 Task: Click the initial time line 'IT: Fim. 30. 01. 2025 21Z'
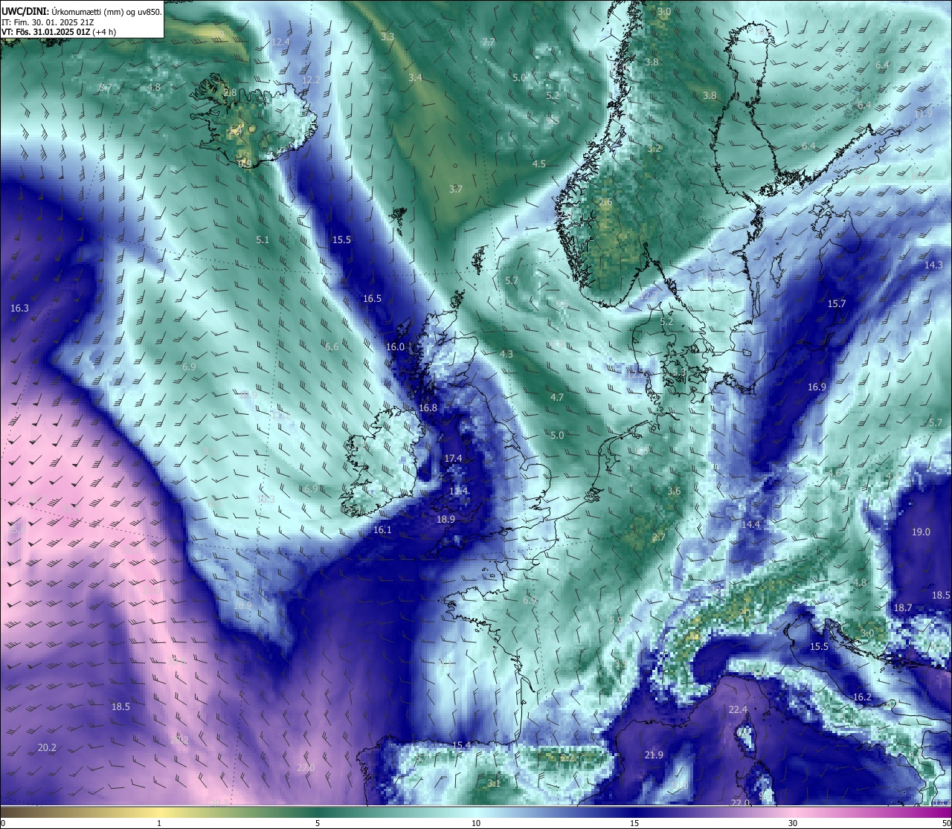pyautogui.click(x=48, y=22)
